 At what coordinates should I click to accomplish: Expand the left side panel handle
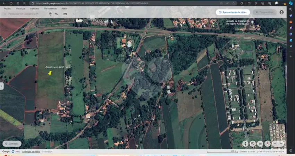coord(2,86)
